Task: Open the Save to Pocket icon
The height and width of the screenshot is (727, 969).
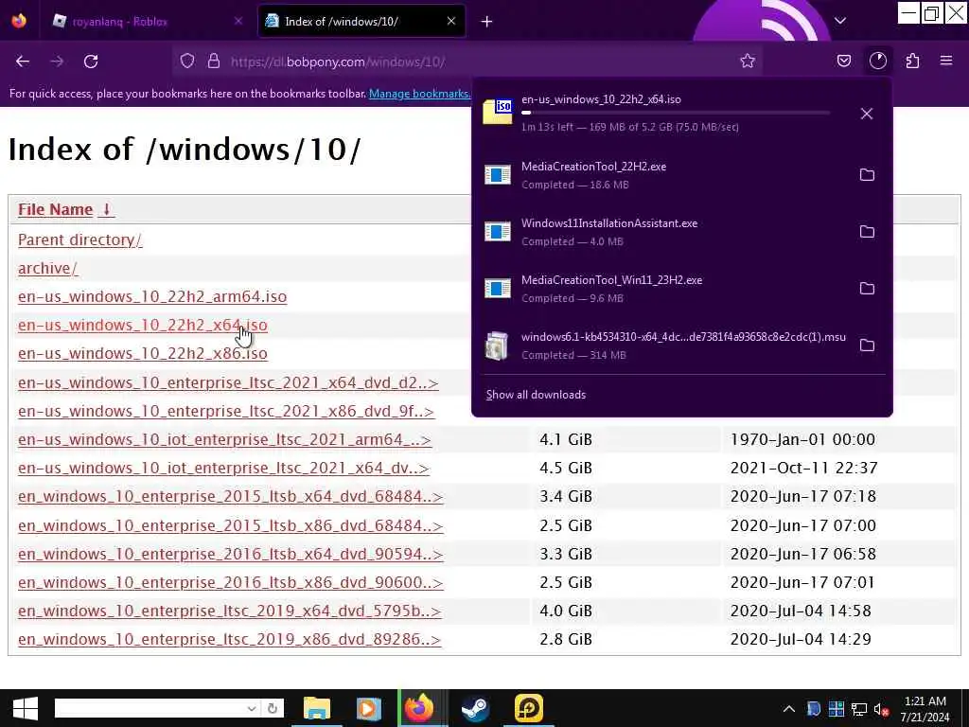Action: pos(844,61)
